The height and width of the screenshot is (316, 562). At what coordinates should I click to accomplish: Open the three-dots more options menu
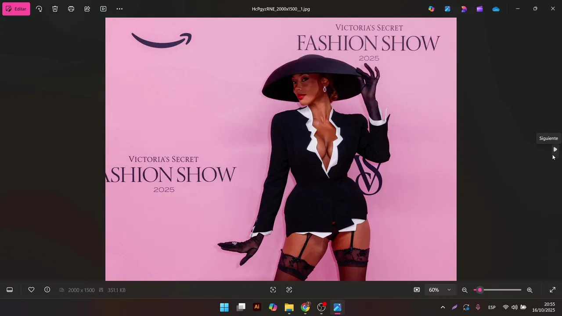[119, 9]
